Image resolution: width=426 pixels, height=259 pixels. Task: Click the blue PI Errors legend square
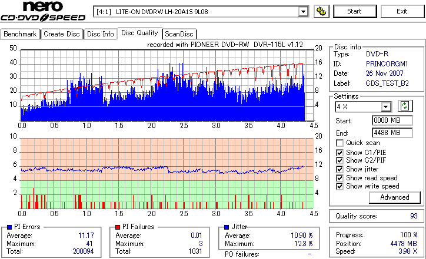pyautogui.click(x=9, y=227)
